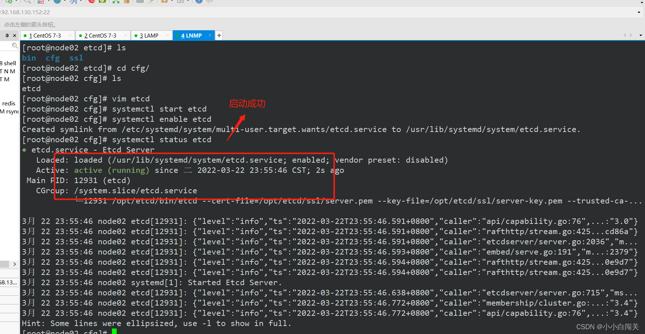Image resolution: width=645 pixels, height=334 pixels.
Task: Launch the red swirl Xftp icon
Action: pos(92,1)
